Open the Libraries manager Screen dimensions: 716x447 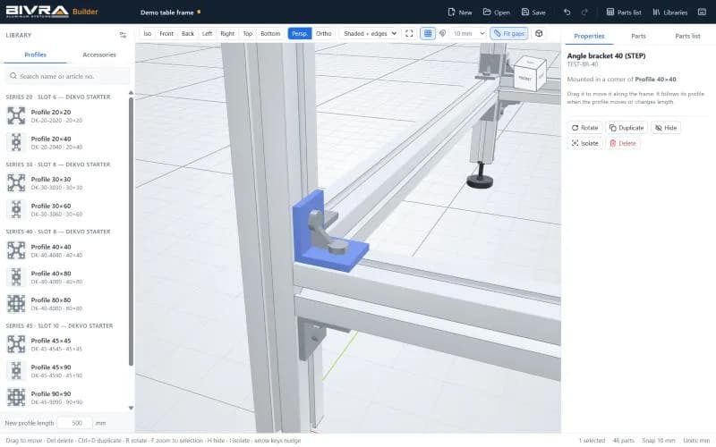(669, 13)
